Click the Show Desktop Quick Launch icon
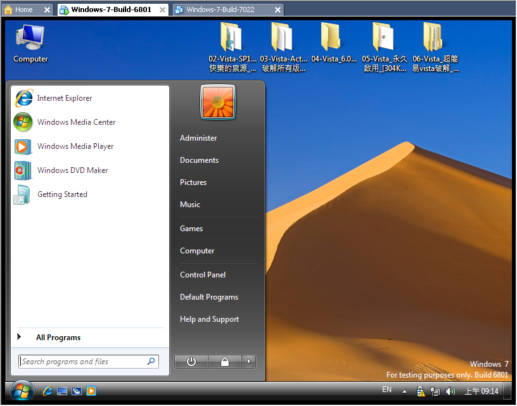Viewport: 517px width, 406px height. 62,391
